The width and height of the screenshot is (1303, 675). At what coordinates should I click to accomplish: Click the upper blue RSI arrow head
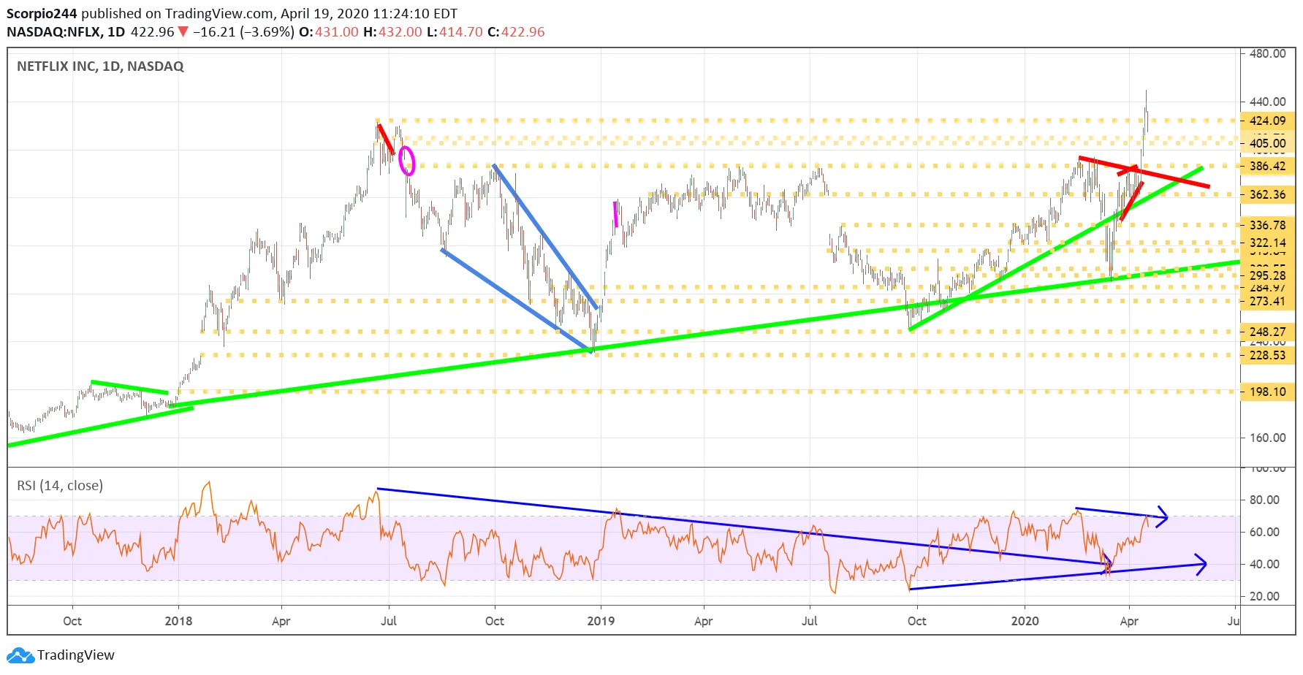pos(1162,516)
